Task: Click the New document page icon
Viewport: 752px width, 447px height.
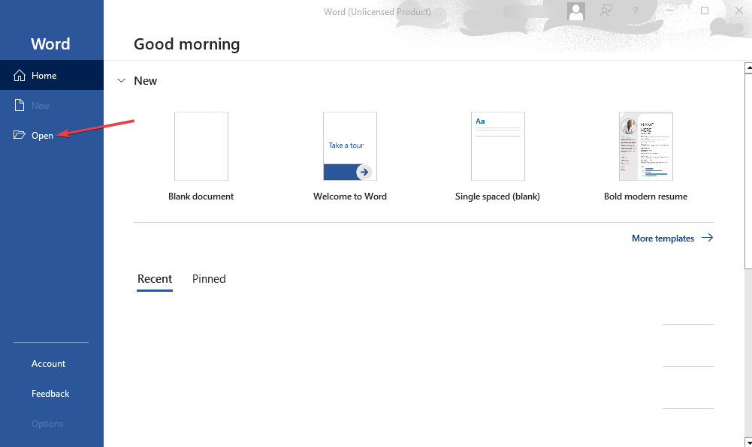Action: [20, 106]
